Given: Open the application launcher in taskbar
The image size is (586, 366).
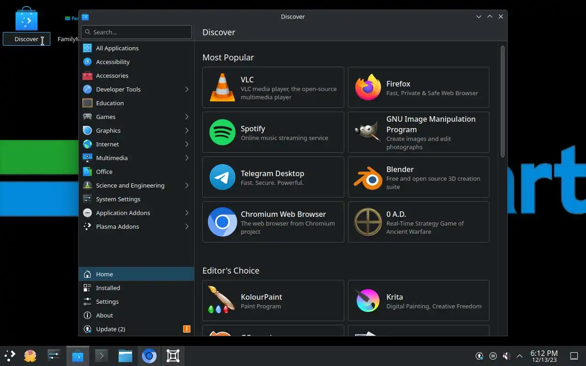Looking at the screenshot, I should [x=10, y=355].
